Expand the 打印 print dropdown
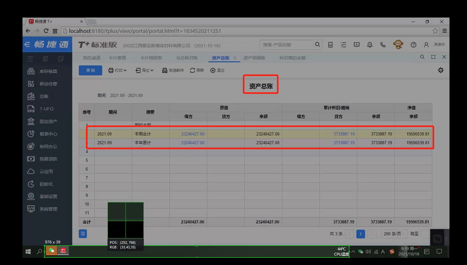Viewport: 467px width, 265px height. pyautogui.click(x=117, y=70)
